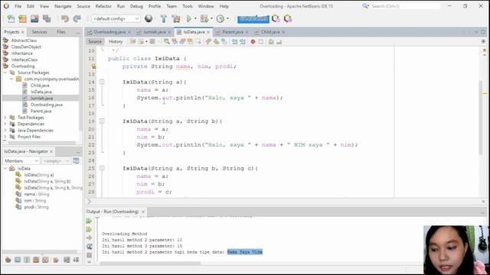
Task: Toggle Sort by Source button in Navigator
Action: tap(76, 260)
